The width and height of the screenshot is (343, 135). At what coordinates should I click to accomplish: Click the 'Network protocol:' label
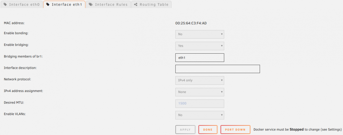coord(17,79)
